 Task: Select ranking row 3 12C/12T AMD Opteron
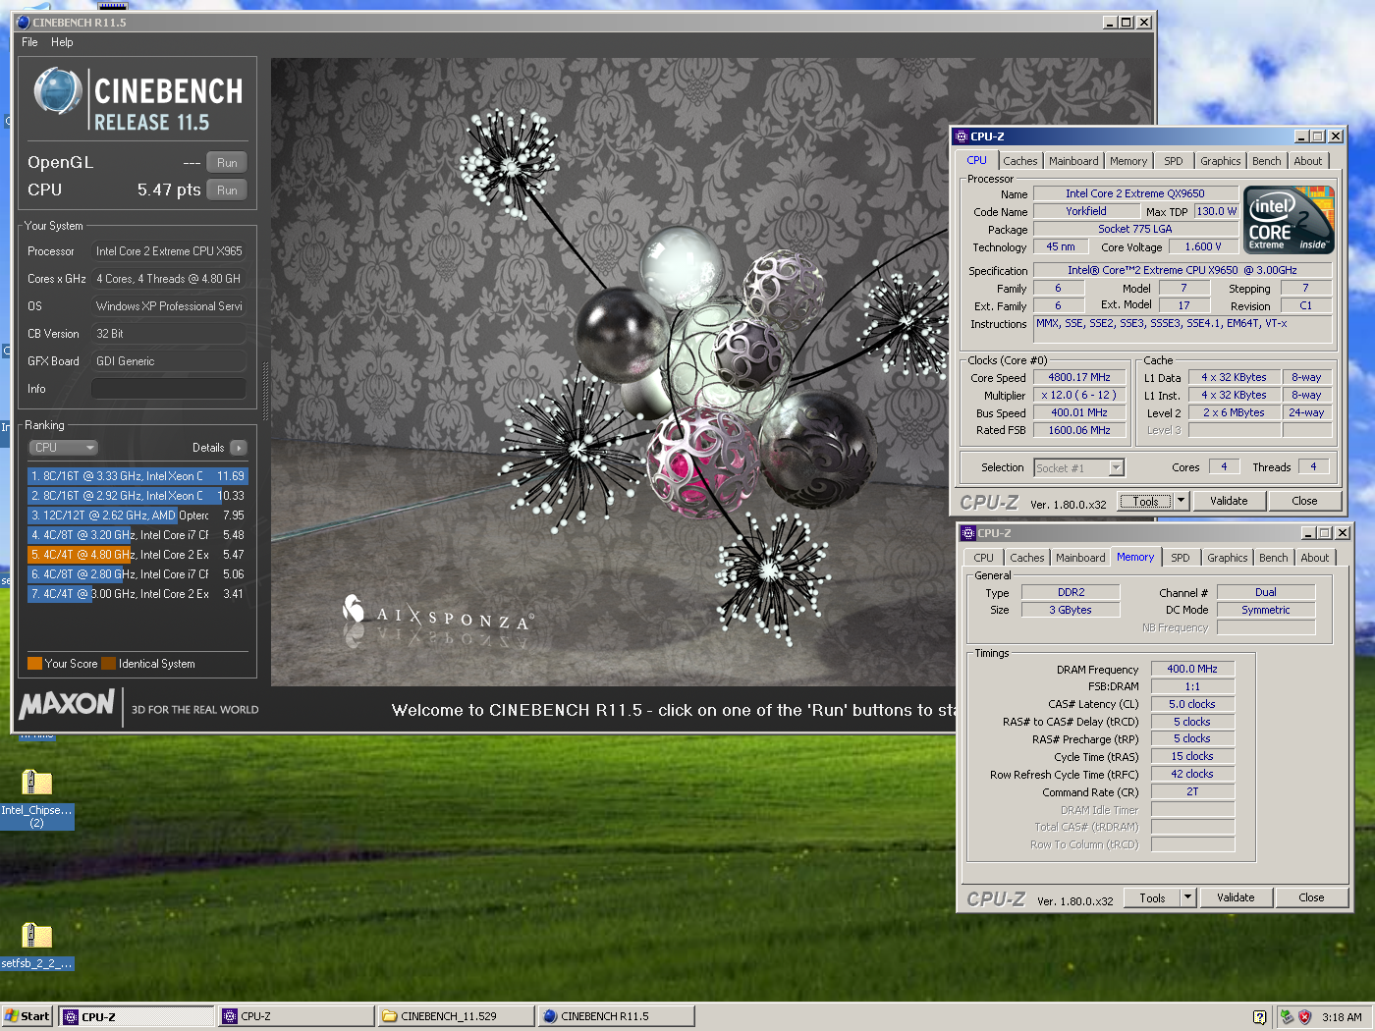click(x=137, y=515)
